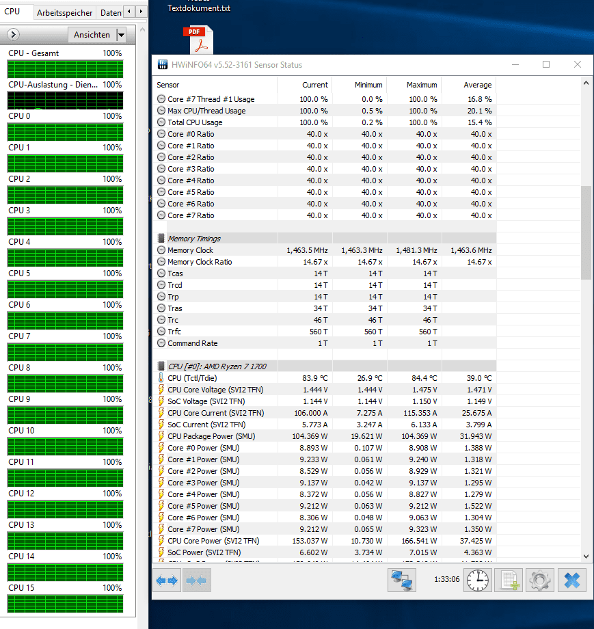Click the Average column header
594x629 pixels.
(x=469, y=85)
